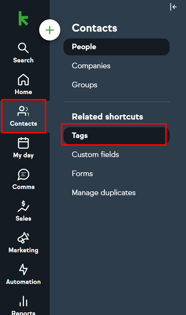Viewport: 186px width, 315px height.
Task: Select People in the Contacts menu
Action: click(116, 47)
